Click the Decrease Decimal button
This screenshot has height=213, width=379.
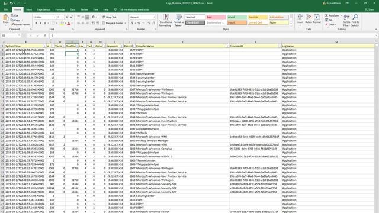tap(153, 23)
